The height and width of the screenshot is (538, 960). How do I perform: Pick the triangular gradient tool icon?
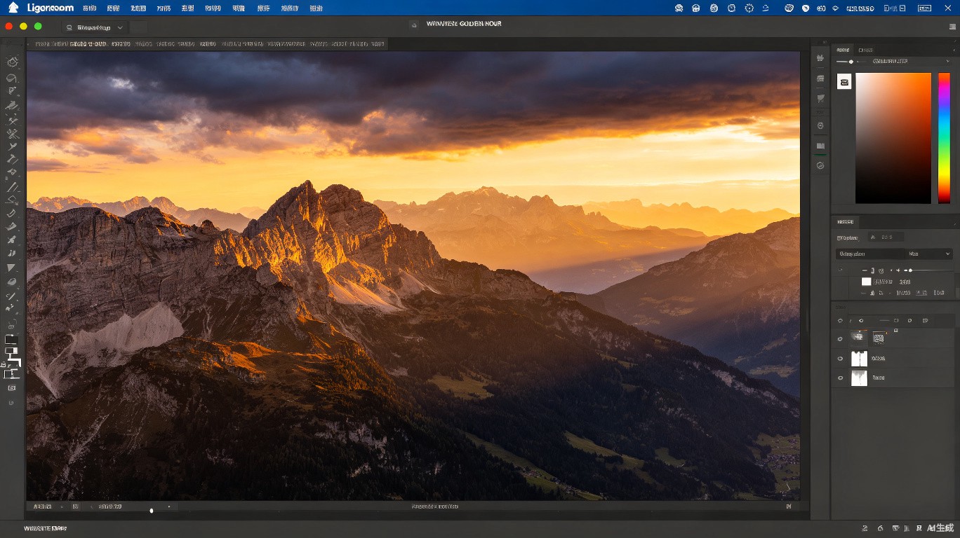click(x=12, y=268)
